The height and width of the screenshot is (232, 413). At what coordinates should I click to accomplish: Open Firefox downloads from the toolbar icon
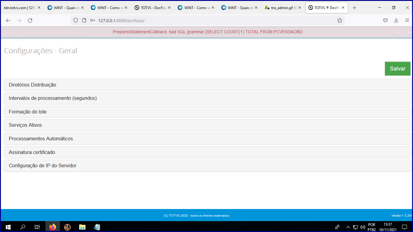click(396, 20)
